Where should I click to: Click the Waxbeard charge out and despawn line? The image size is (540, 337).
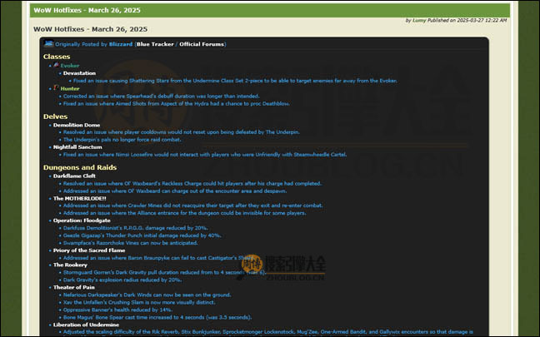click(x=175, y=191)
